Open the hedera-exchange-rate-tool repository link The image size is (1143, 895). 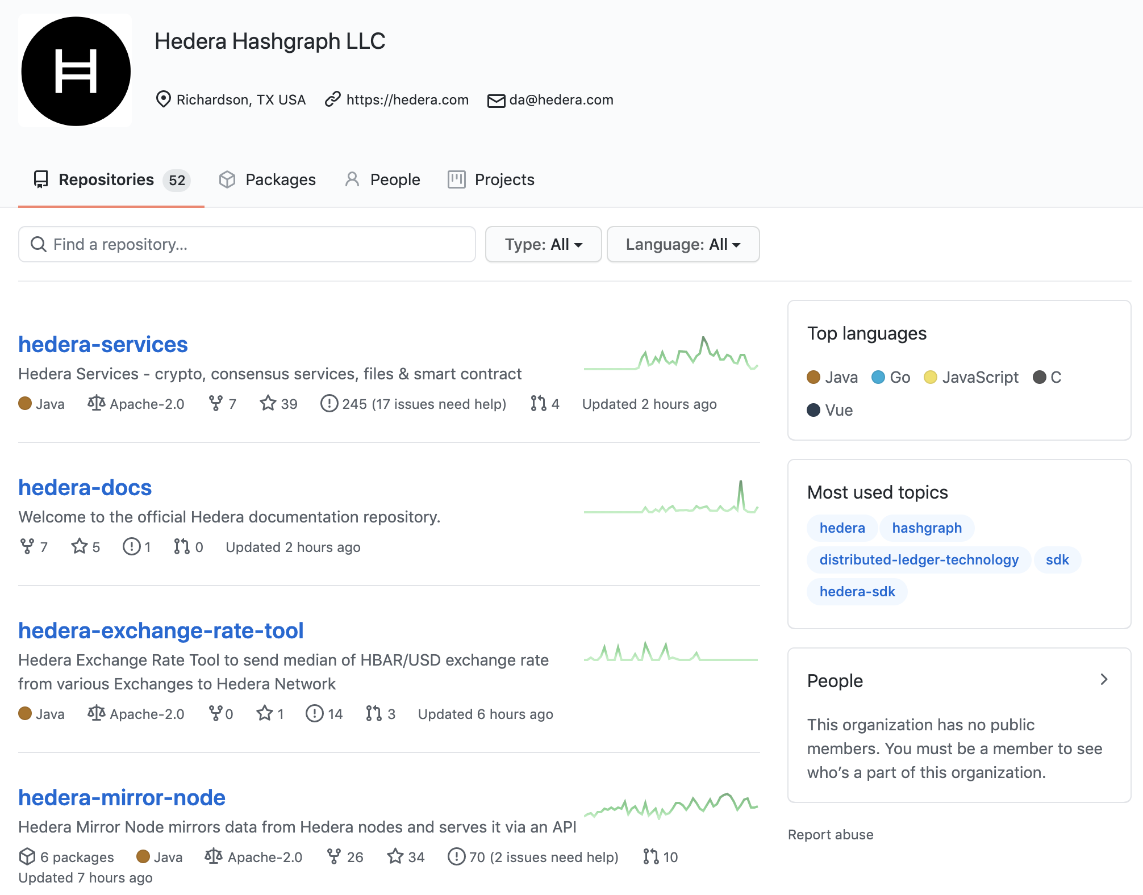tap(161, 631)
